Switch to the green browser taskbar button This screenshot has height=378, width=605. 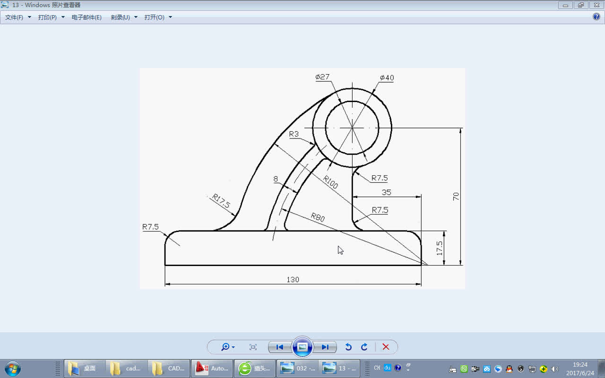[254, 368]
